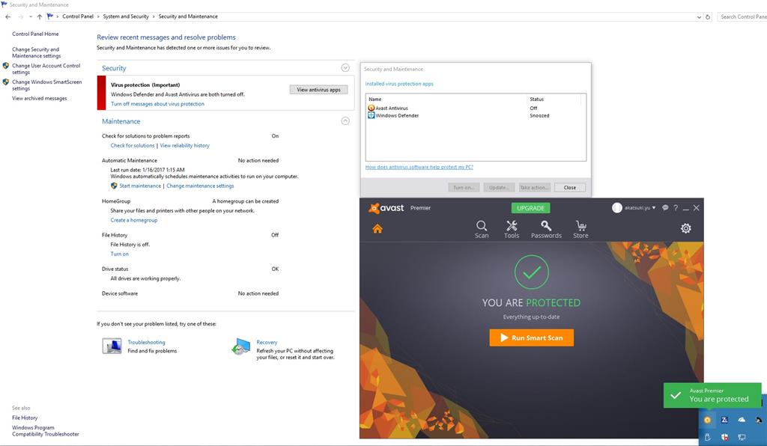Open Avast feedback chat bubble icon

pyautogui.click(x=665, y=207)
